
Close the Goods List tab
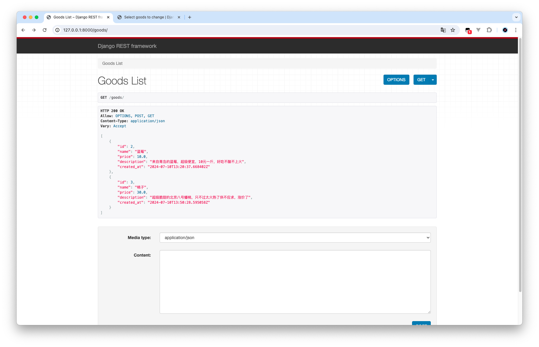pos(108,17)
